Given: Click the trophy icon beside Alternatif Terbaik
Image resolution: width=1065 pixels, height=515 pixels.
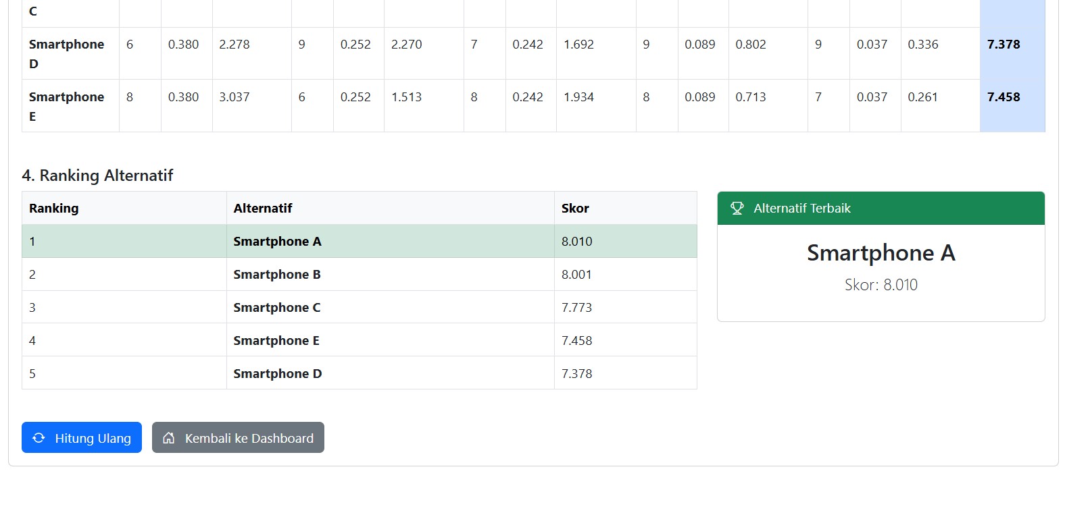Looking at the screenshot, I should pos(737,209).
